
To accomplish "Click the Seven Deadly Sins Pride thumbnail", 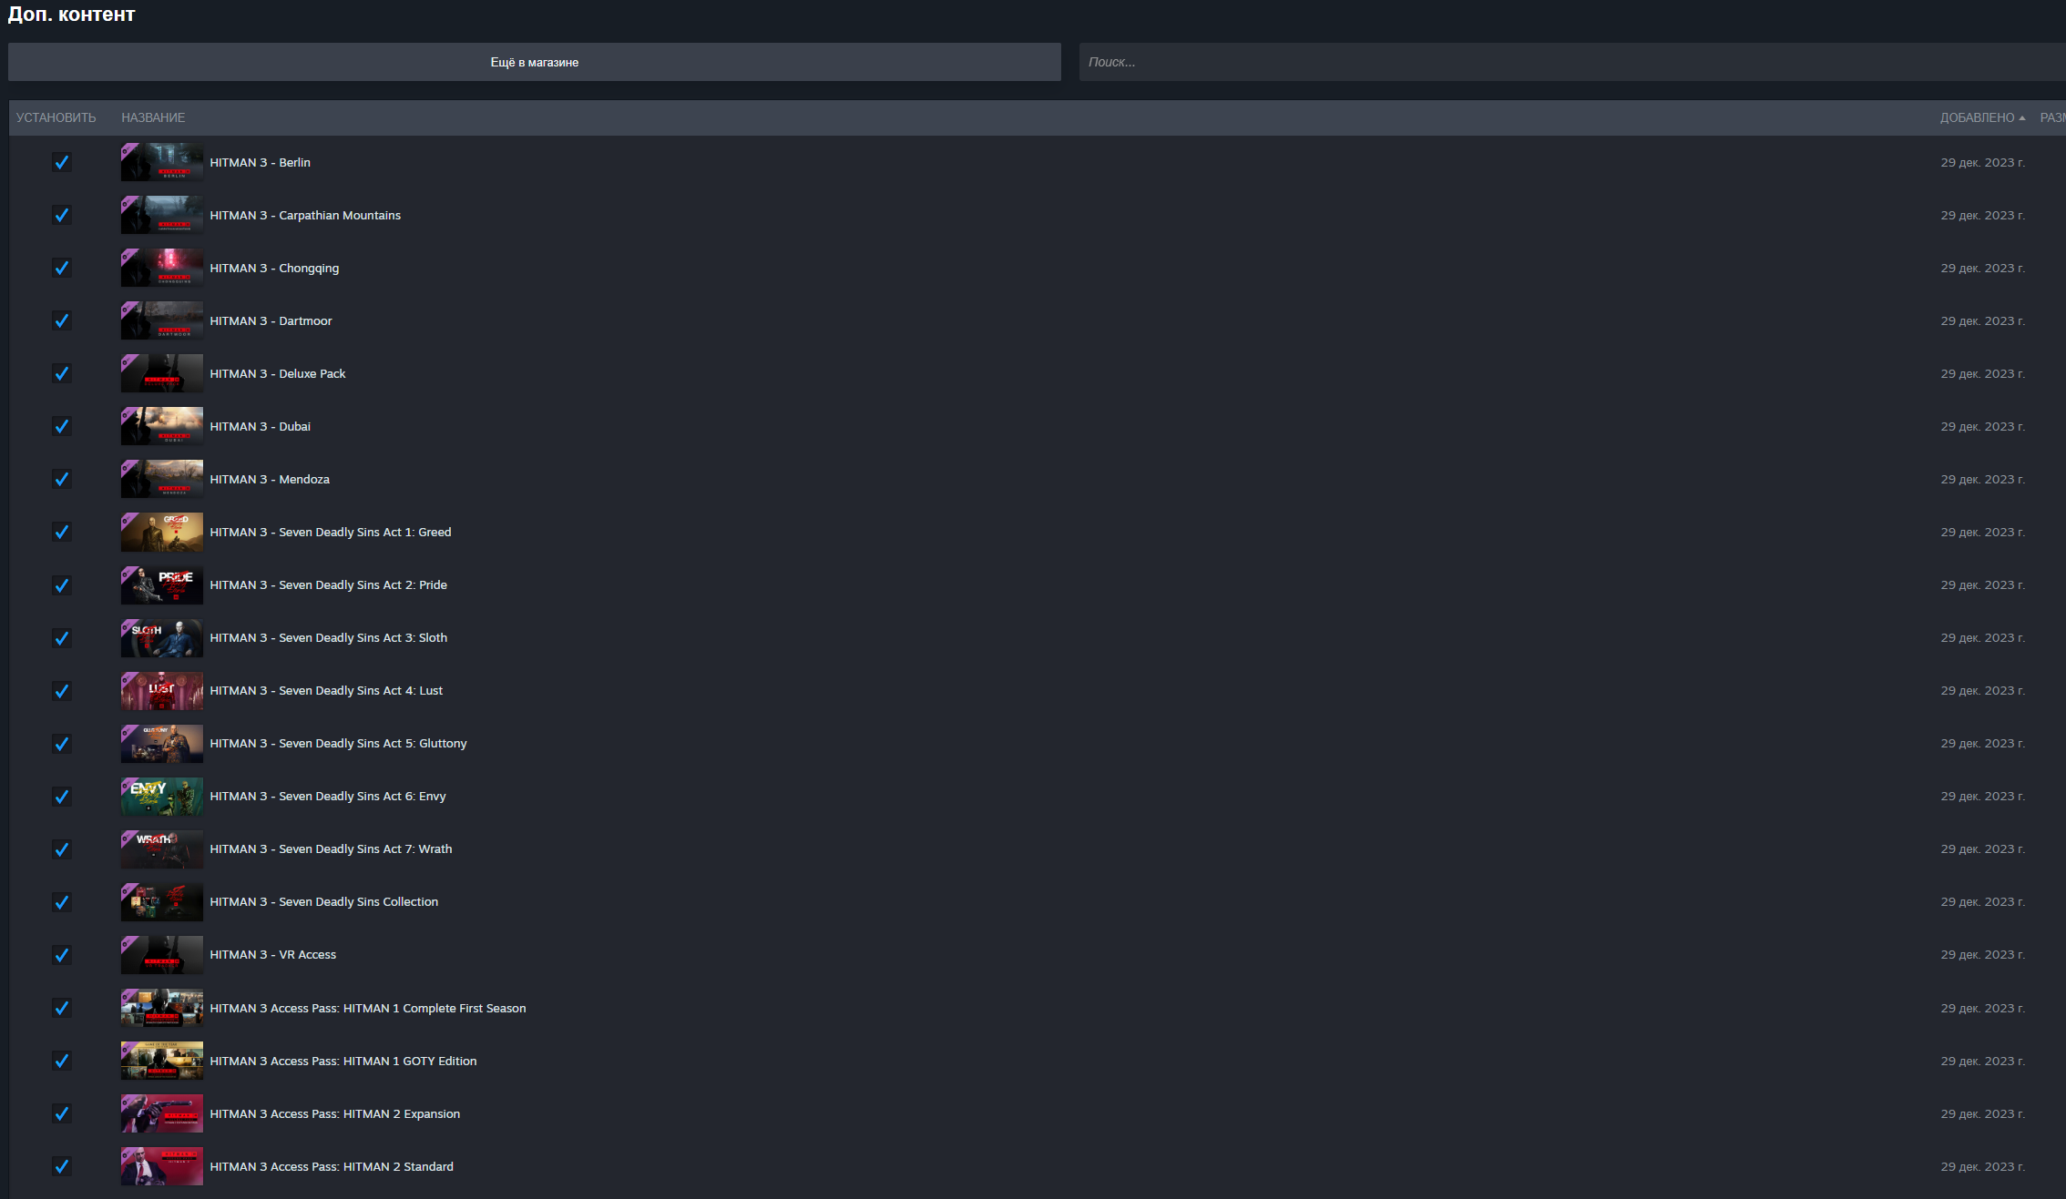I will 162,584.
